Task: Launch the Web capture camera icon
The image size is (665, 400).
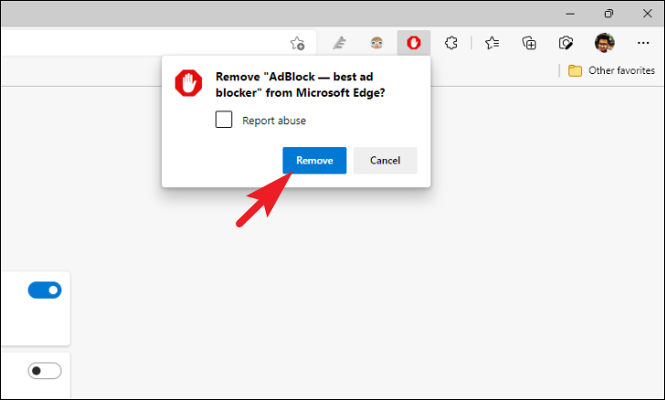Action: pos(565,43)
